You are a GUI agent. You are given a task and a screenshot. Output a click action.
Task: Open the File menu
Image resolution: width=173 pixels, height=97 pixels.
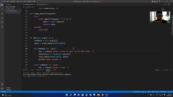coord(5,1)
